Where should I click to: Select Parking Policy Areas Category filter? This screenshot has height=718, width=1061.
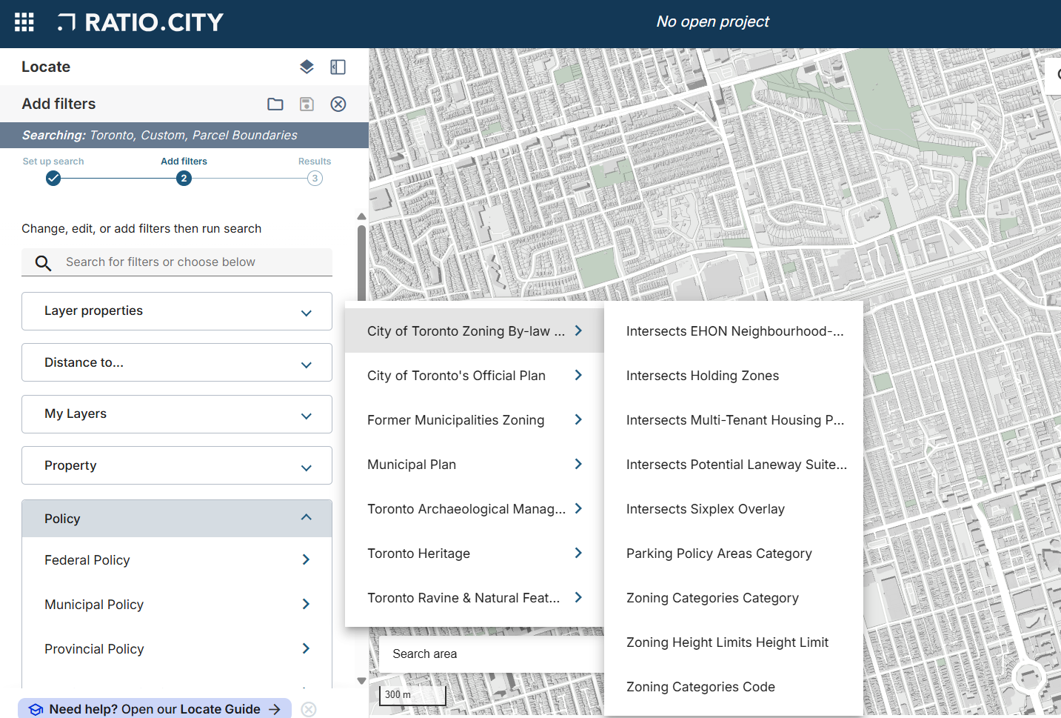pos(734,554)
